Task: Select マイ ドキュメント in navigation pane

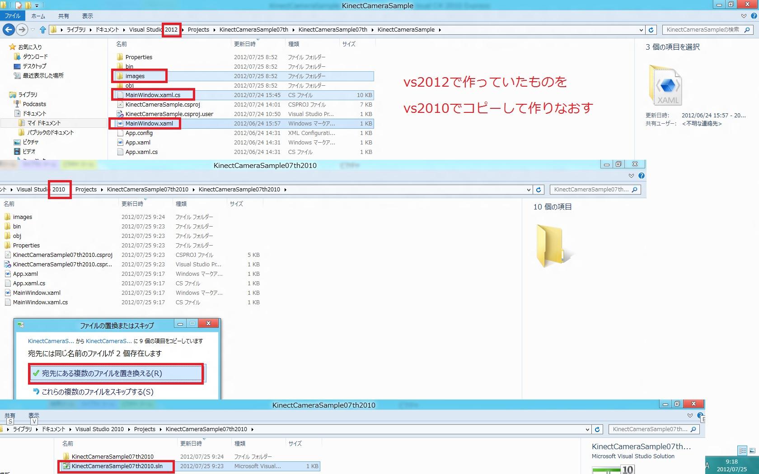Action: tap(44, 123)
